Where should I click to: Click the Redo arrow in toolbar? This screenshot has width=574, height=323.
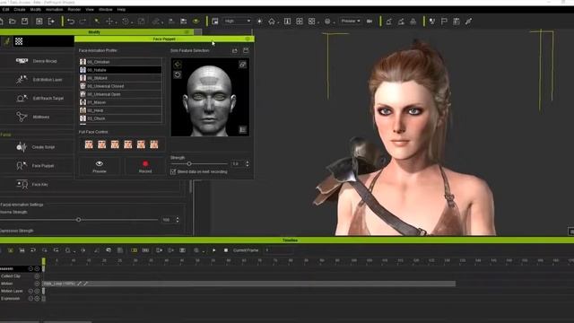(x=83, y=22)
